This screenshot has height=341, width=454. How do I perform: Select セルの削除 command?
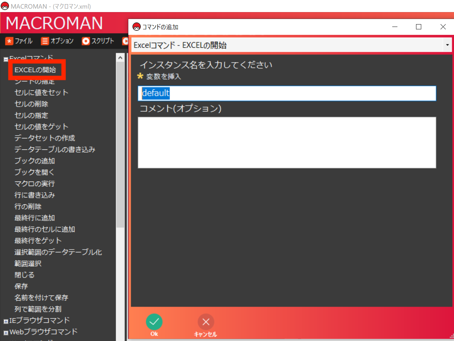(x=31, y=104)
